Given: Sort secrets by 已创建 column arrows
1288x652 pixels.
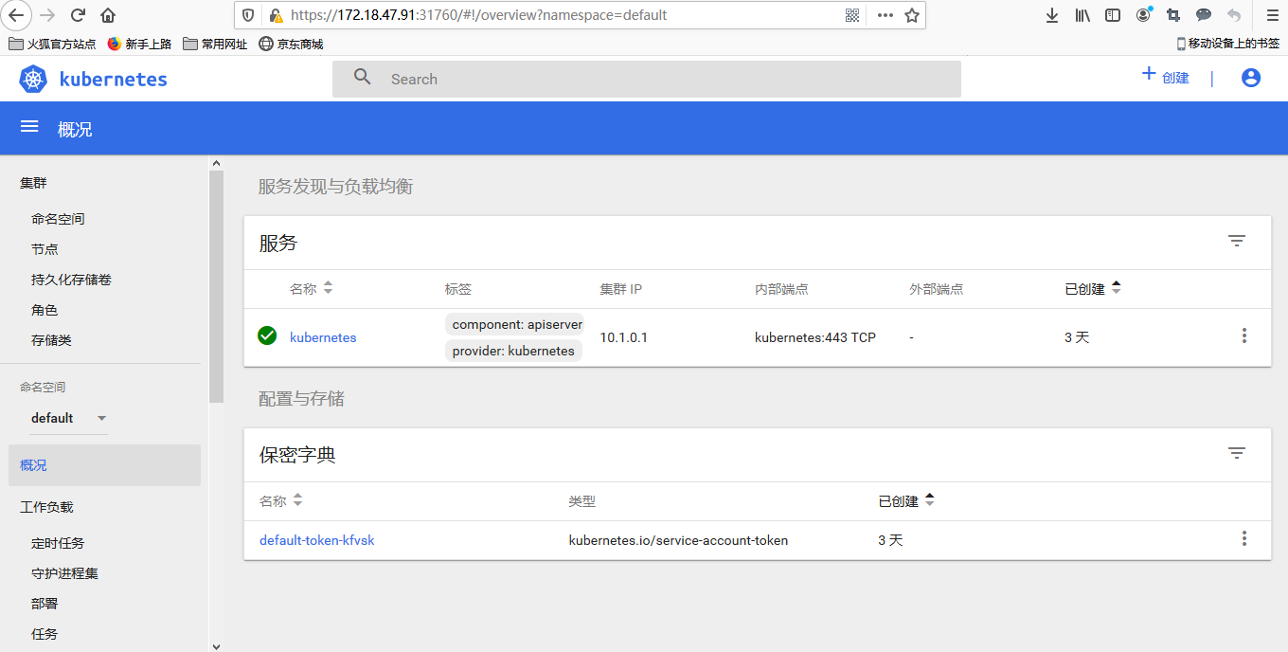Looking at the screenshot, I should pos(929,500).
